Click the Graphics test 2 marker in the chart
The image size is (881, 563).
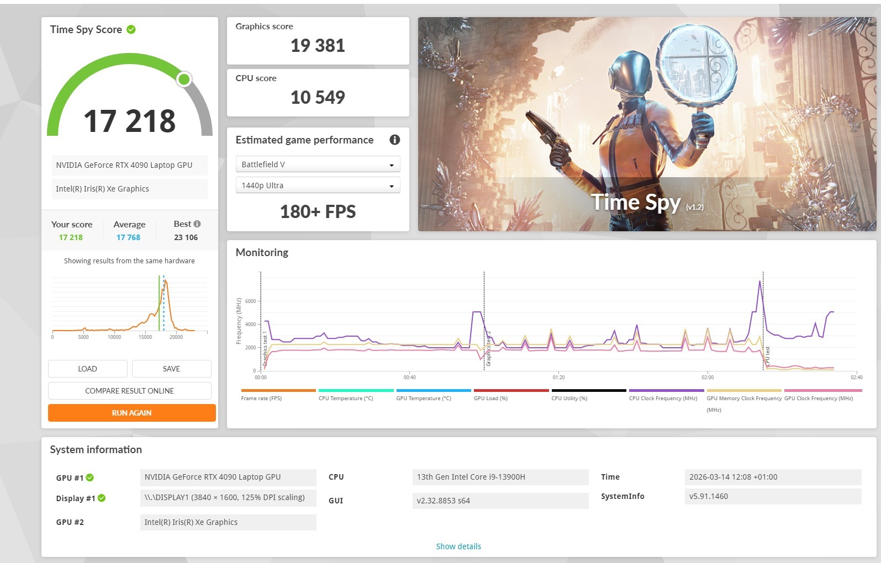pos(488,349)
